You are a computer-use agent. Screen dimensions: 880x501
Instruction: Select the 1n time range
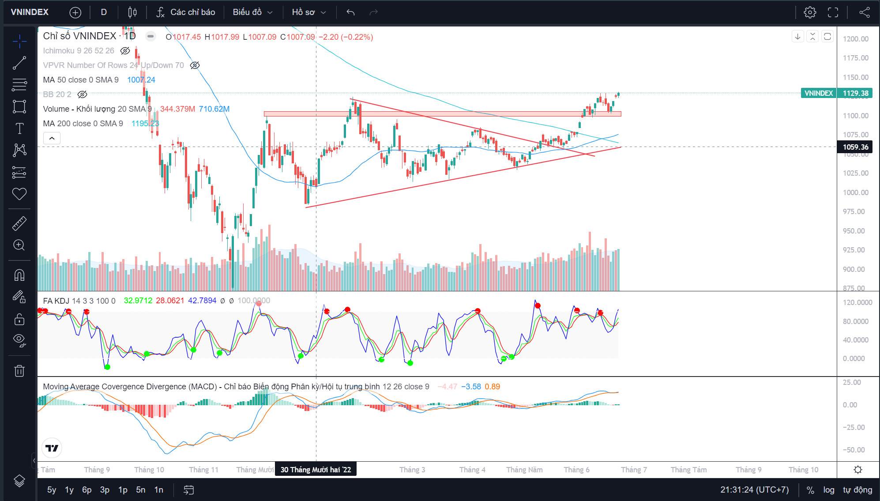[x=158, y=490]
